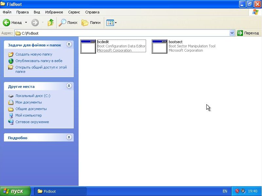Open the Вид menu
This screenshot has width=262, height=196.
point(37,12)
